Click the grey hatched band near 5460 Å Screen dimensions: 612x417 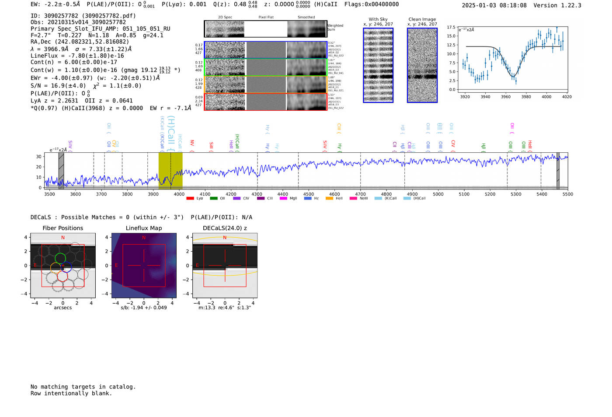[x=558, y=171]
